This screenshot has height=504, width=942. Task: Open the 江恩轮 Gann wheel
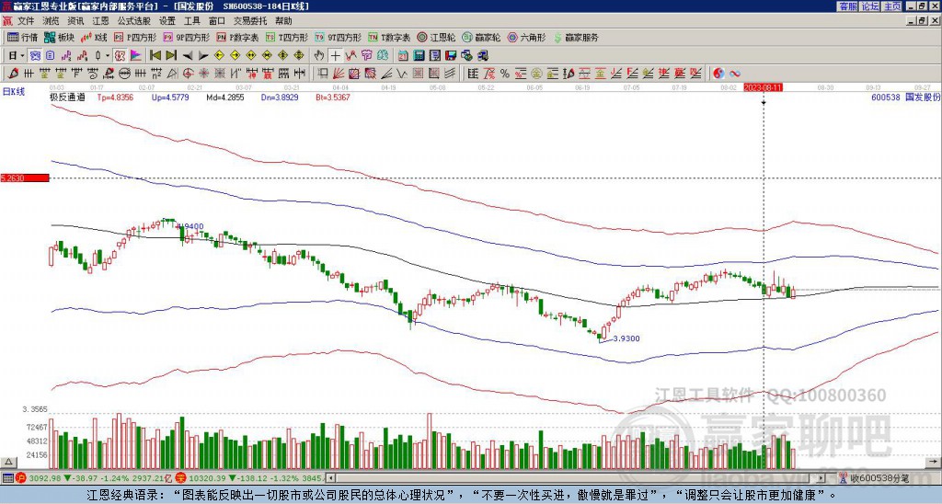[436, 37]
